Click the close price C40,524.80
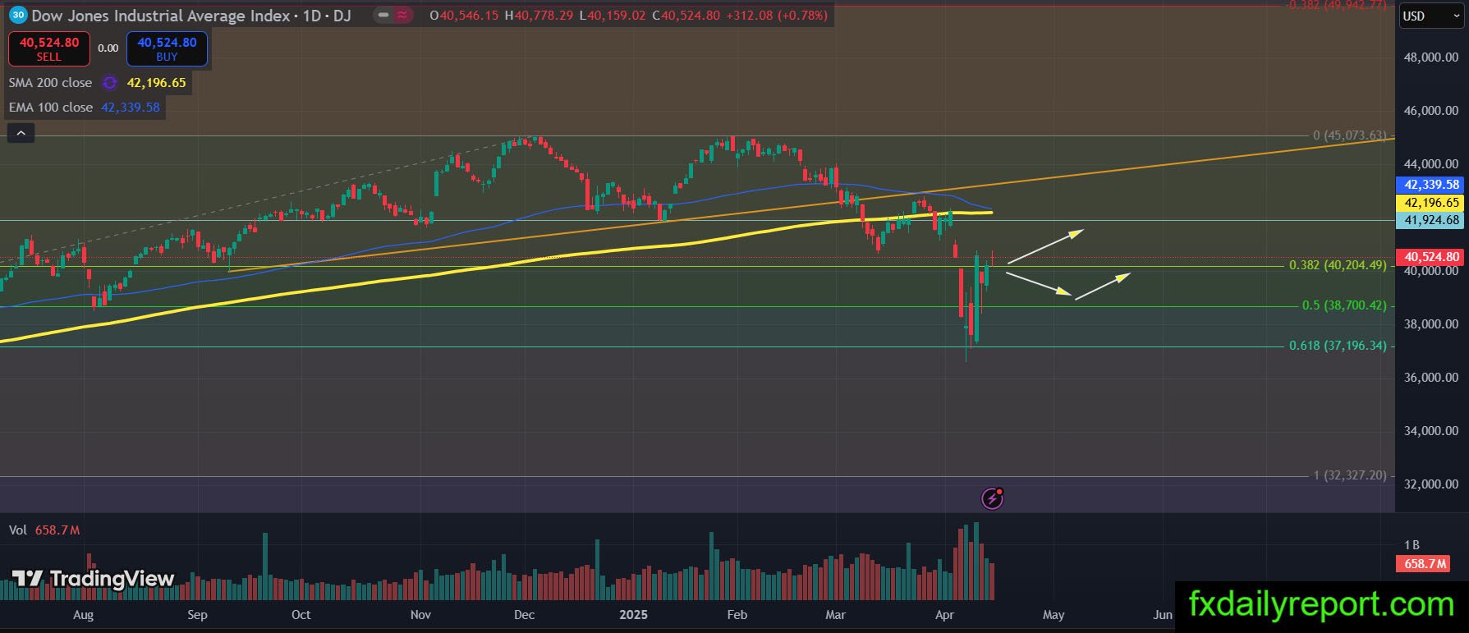 tap(686, 16)
